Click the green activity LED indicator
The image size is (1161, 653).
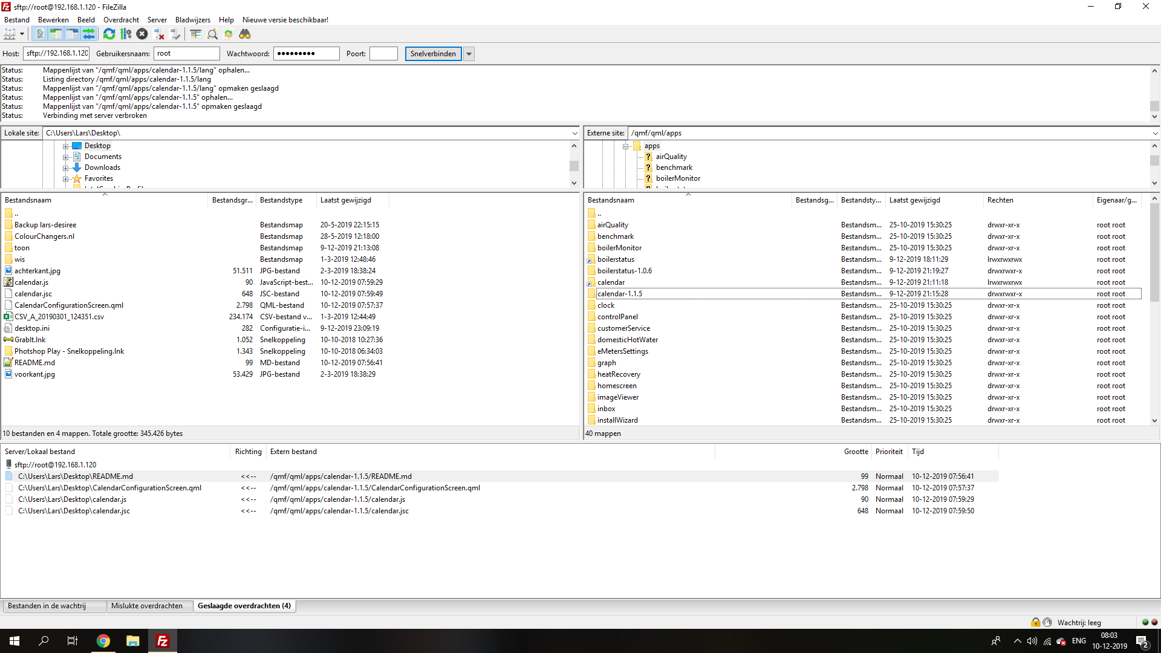tap(1145, 622)
